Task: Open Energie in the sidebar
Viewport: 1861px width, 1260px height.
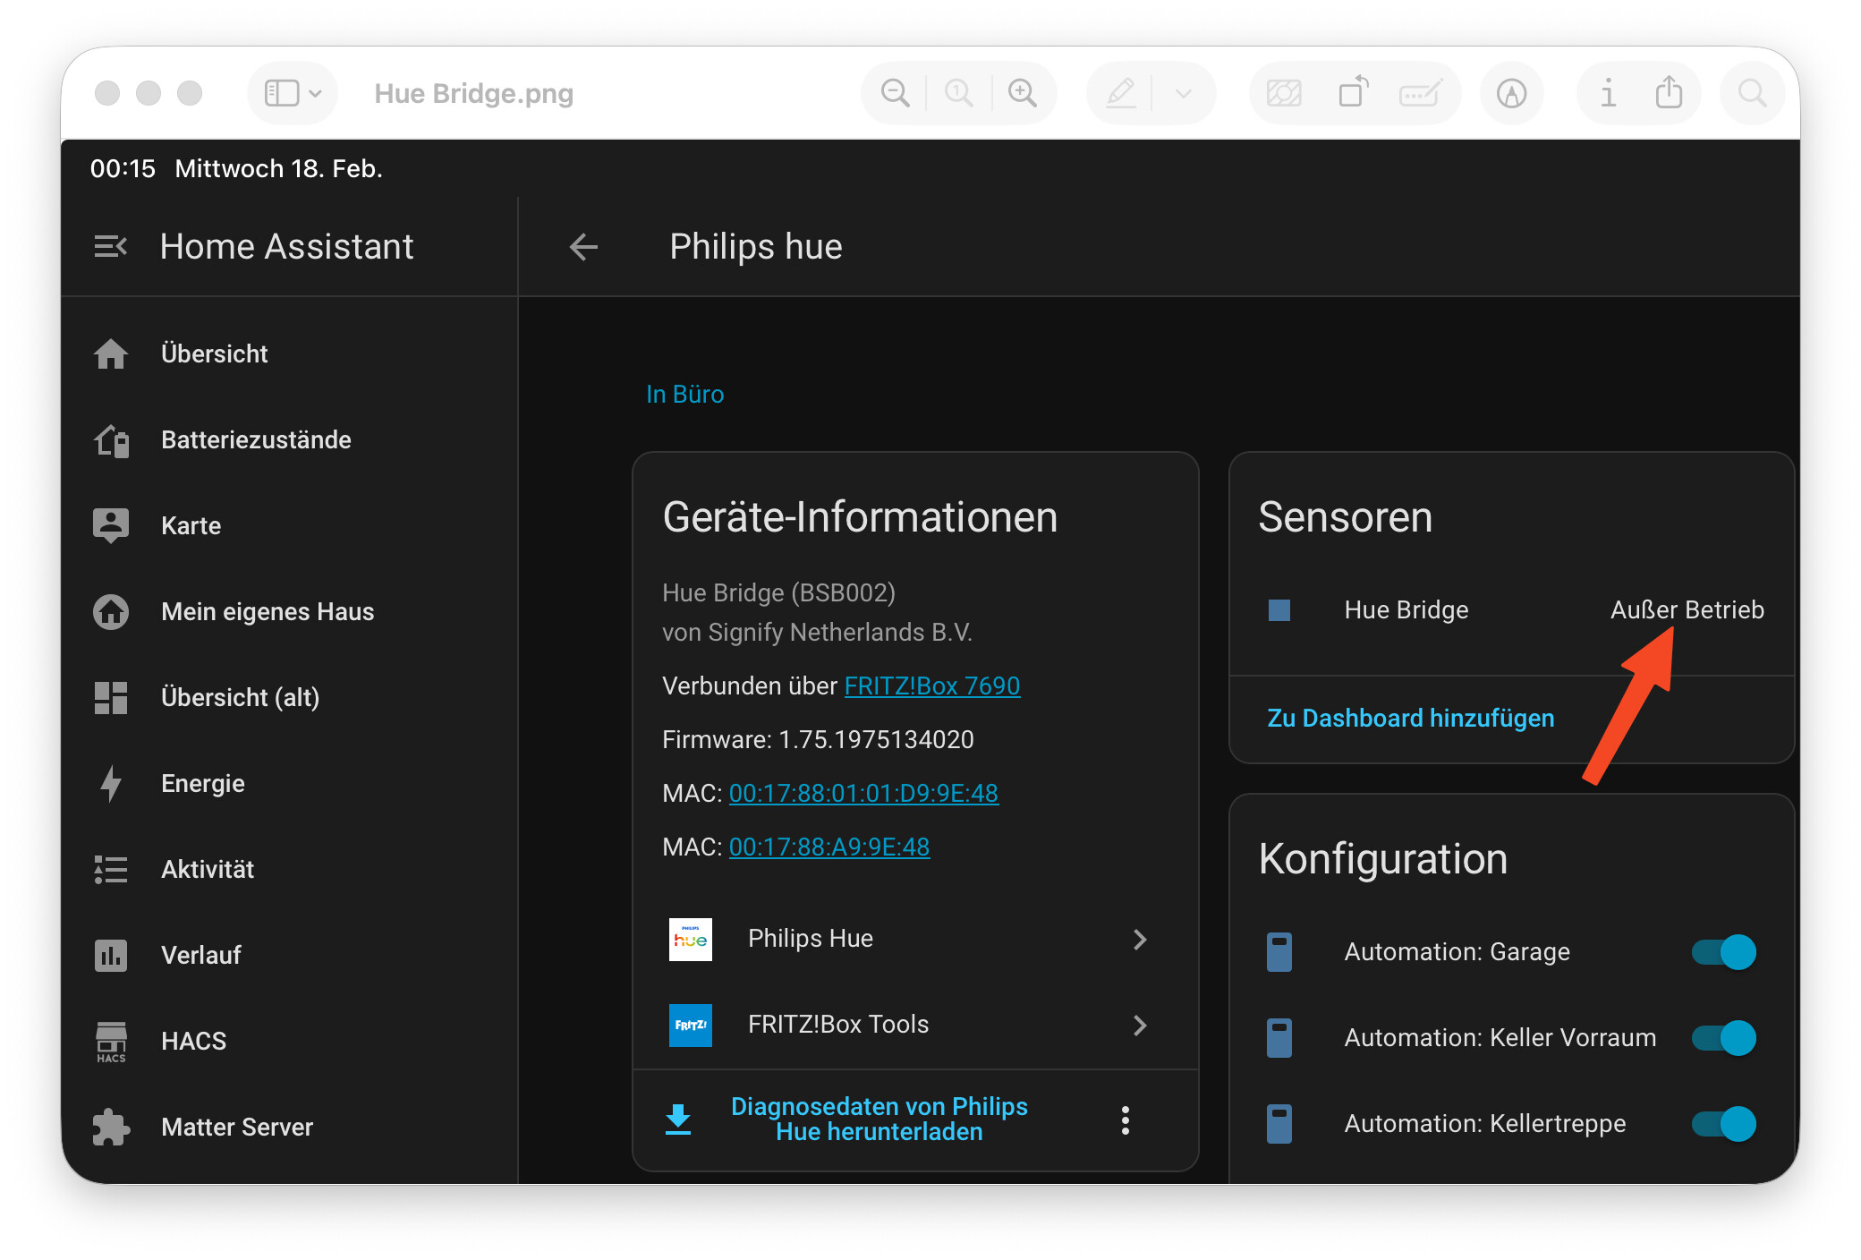Action: coord(202,783)
